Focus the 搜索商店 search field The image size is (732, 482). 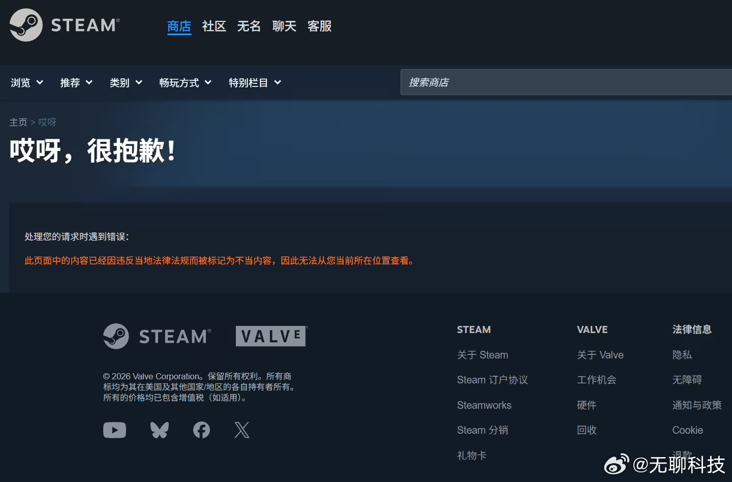click(x=566, y=82)
